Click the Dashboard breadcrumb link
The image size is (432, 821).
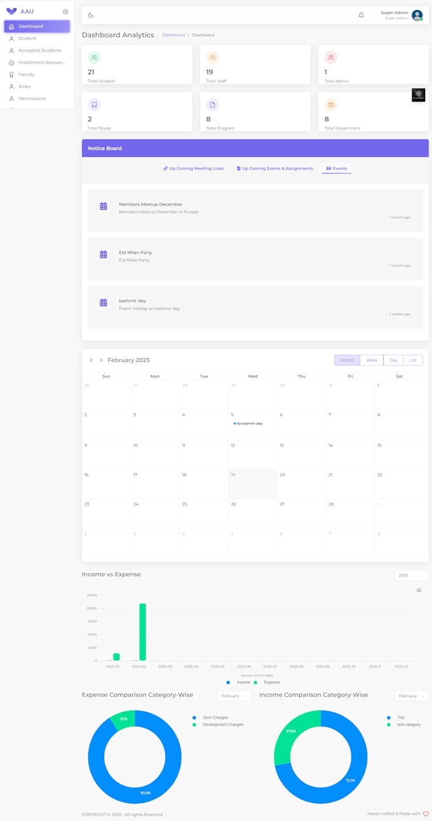(173, 35)
